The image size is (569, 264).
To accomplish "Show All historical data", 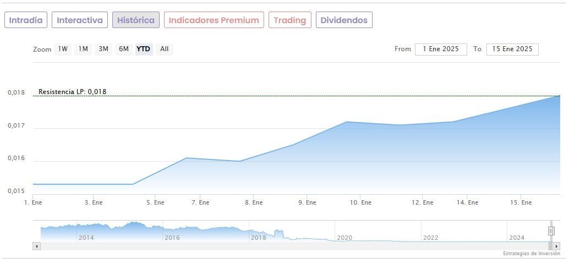I will point(164,49).
